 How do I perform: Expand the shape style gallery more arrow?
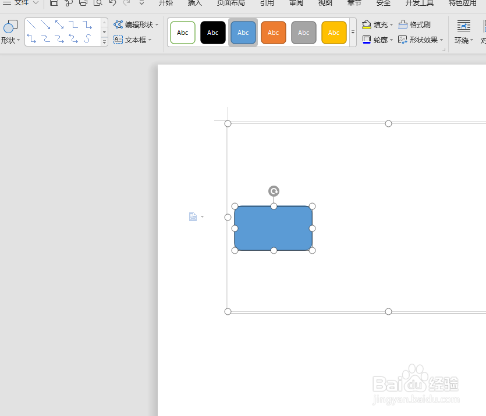click(353, 32)
